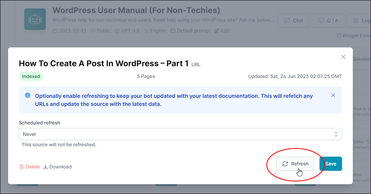
Task: Click the bot avatar icon in background page
Action: (35, 19)
